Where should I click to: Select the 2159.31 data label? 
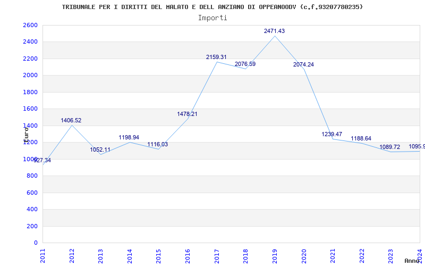coord(216,57)
